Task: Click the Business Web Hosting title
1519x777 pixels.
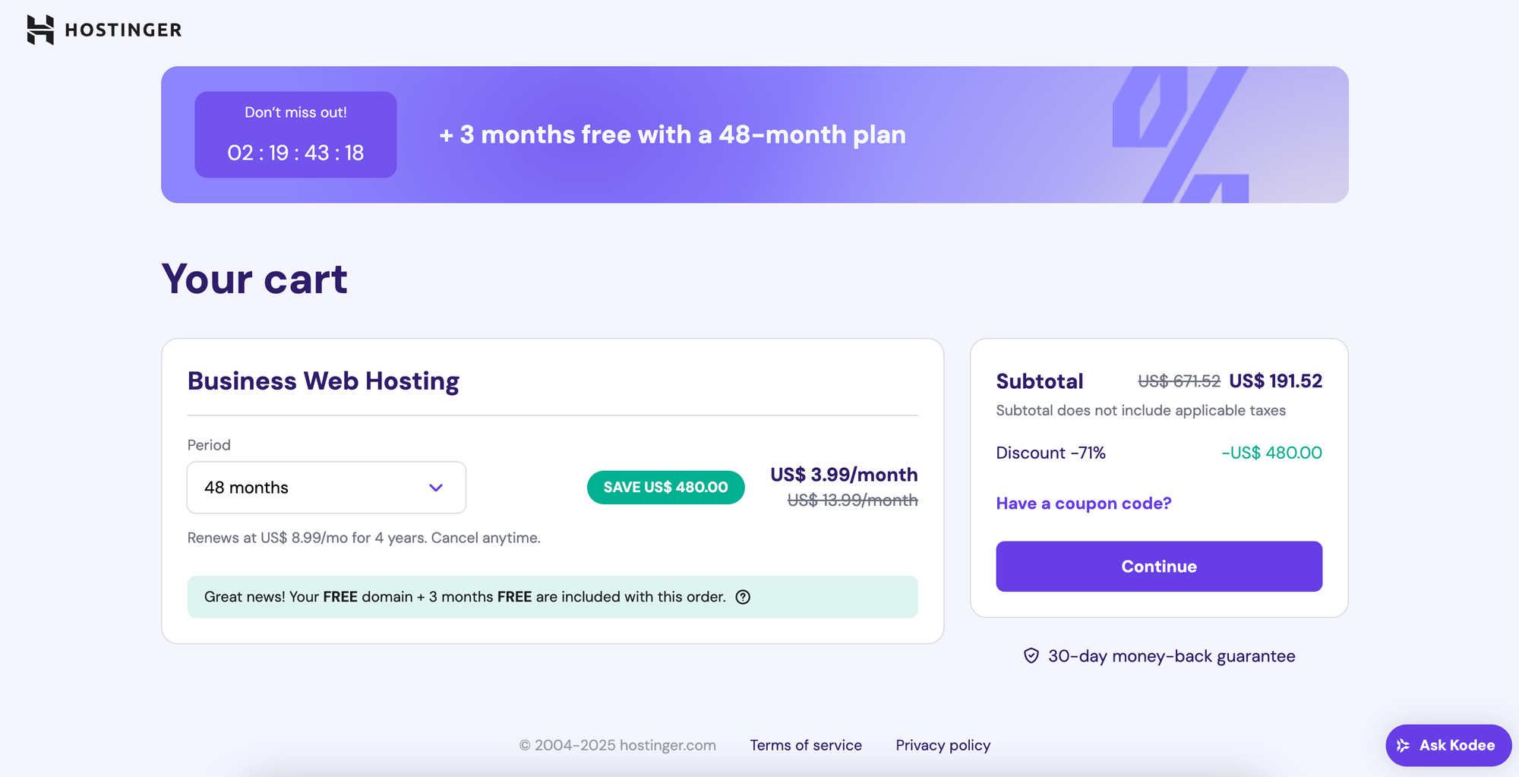Action: click(323, 381)
